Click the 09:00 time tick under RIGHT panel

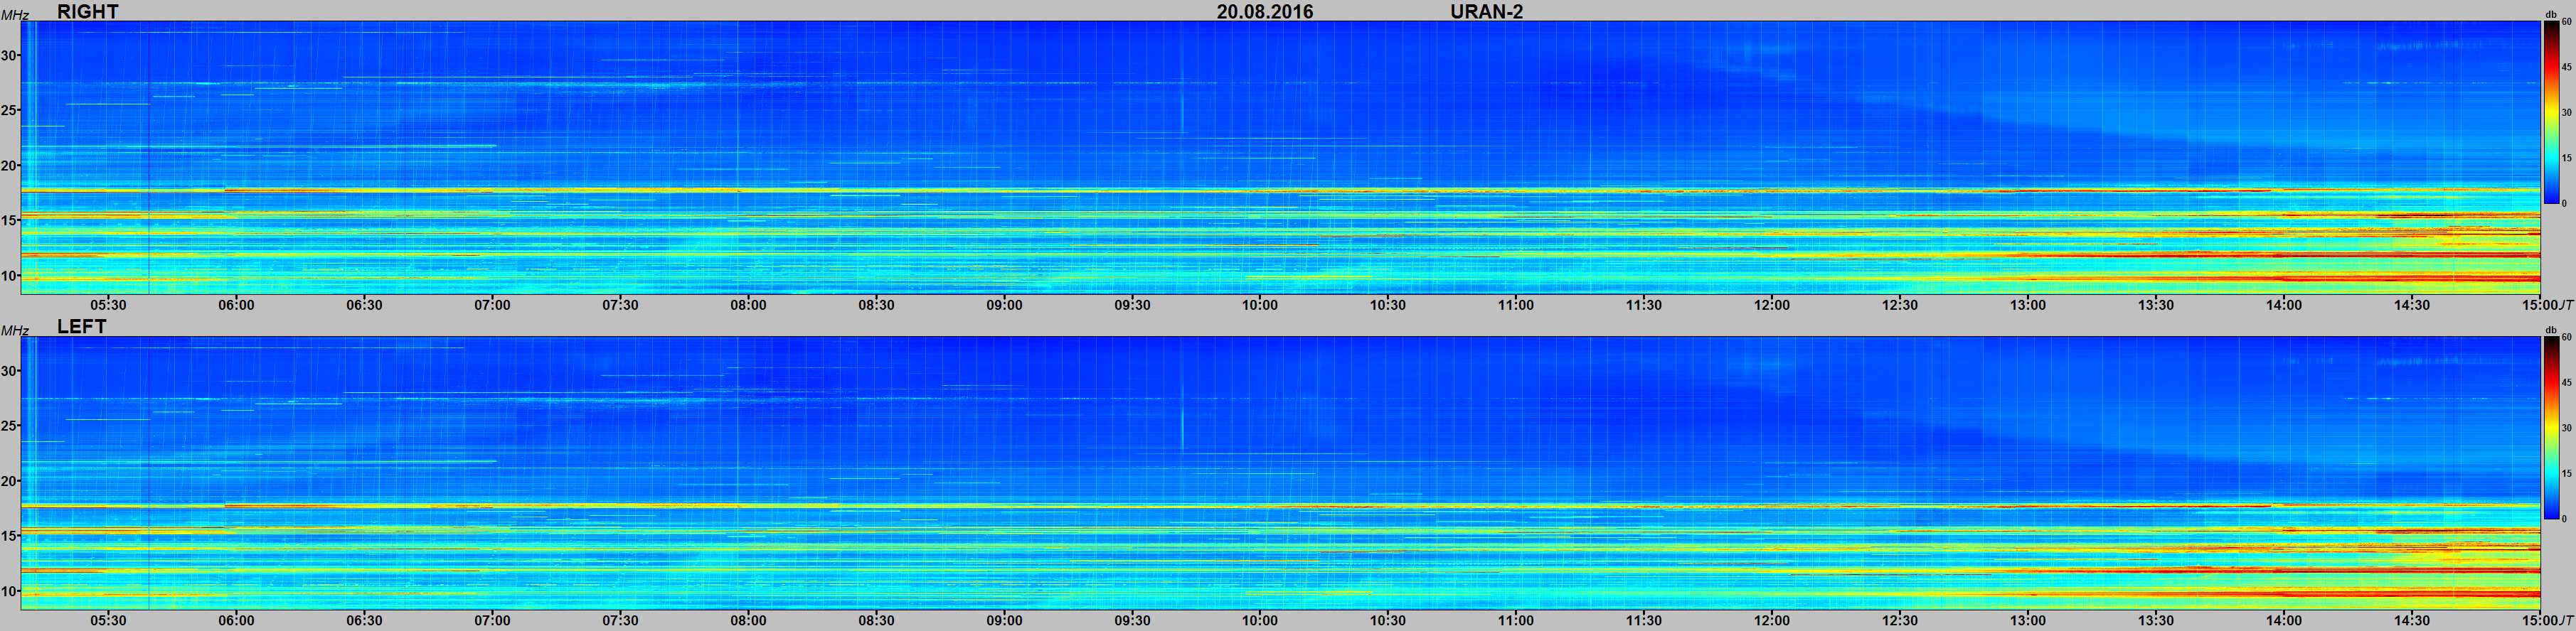[1004, 305]
